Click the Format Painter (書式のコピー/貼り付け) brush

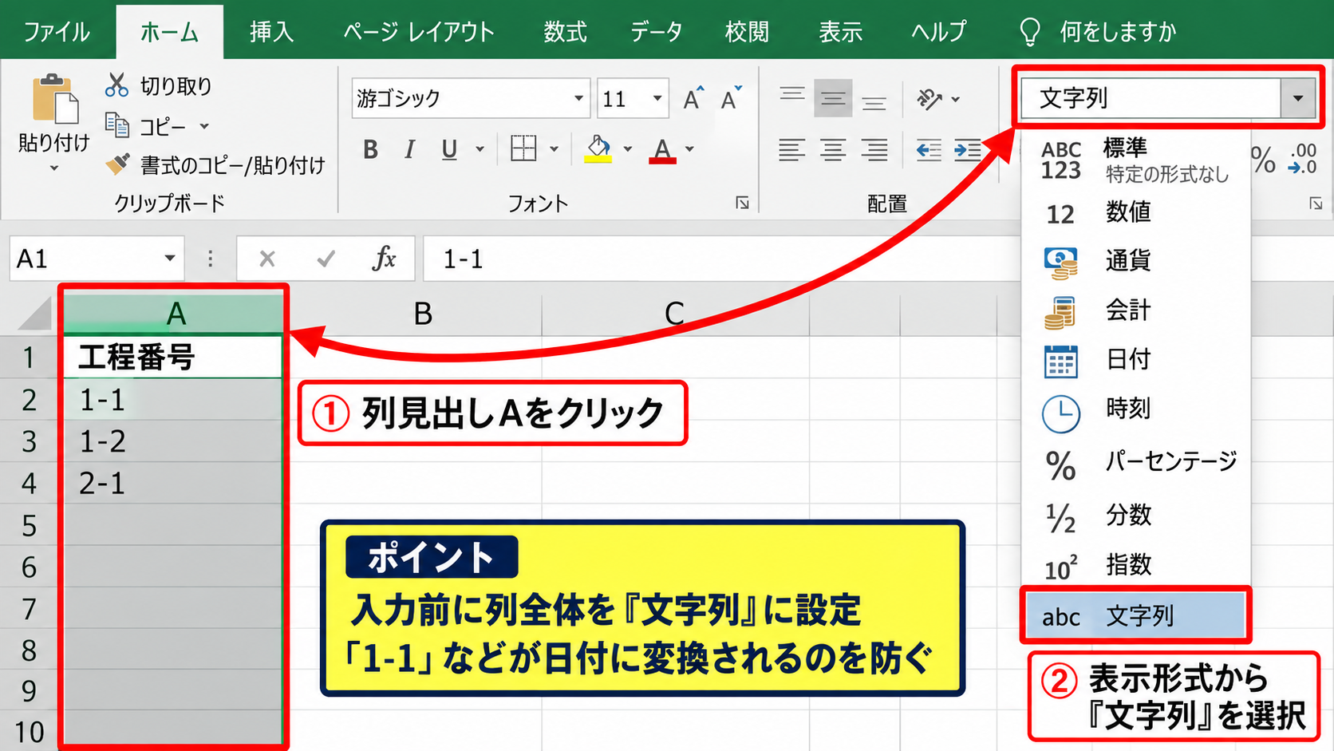tap(118, 164)
